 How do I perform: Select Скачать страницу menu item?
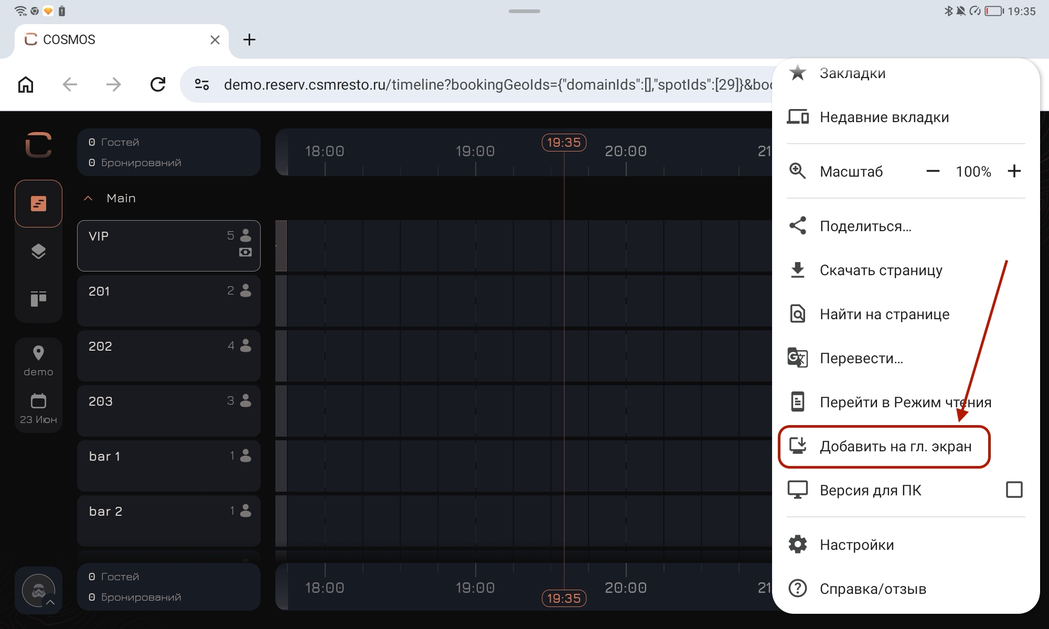click(x=906, y=270)
